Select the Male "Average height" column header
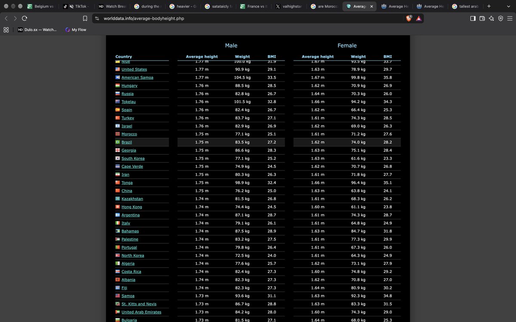 [x=202, y=57]
